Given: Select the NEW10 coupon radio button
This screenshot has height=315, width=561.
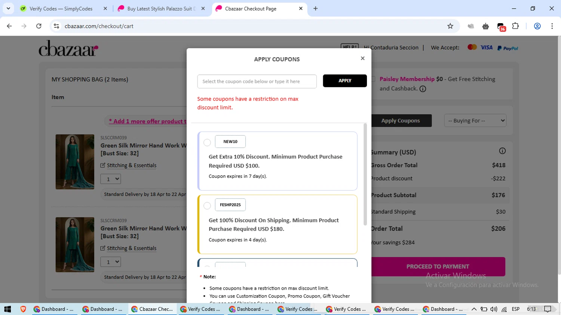Looking at the screenshot, I should pos(207,142).
